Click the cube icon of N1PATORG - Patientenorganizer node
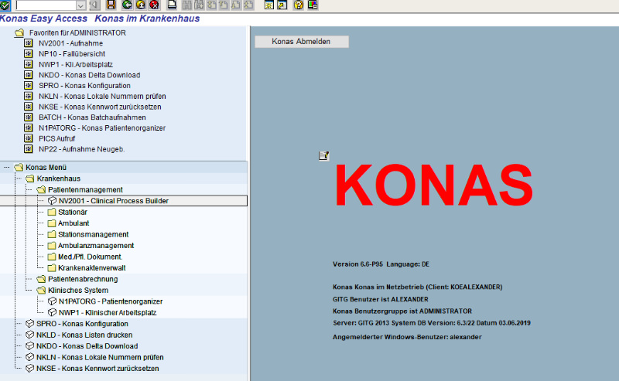 tap(52, 301)
